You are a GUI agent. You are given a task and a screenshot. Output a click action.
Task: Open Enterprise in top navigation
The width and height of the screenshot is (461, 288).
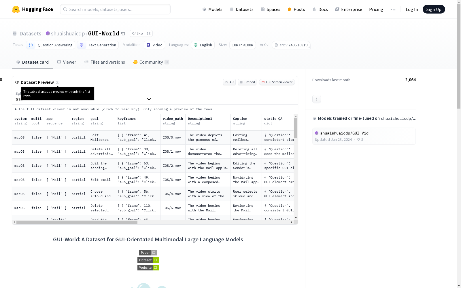(348, 9)
